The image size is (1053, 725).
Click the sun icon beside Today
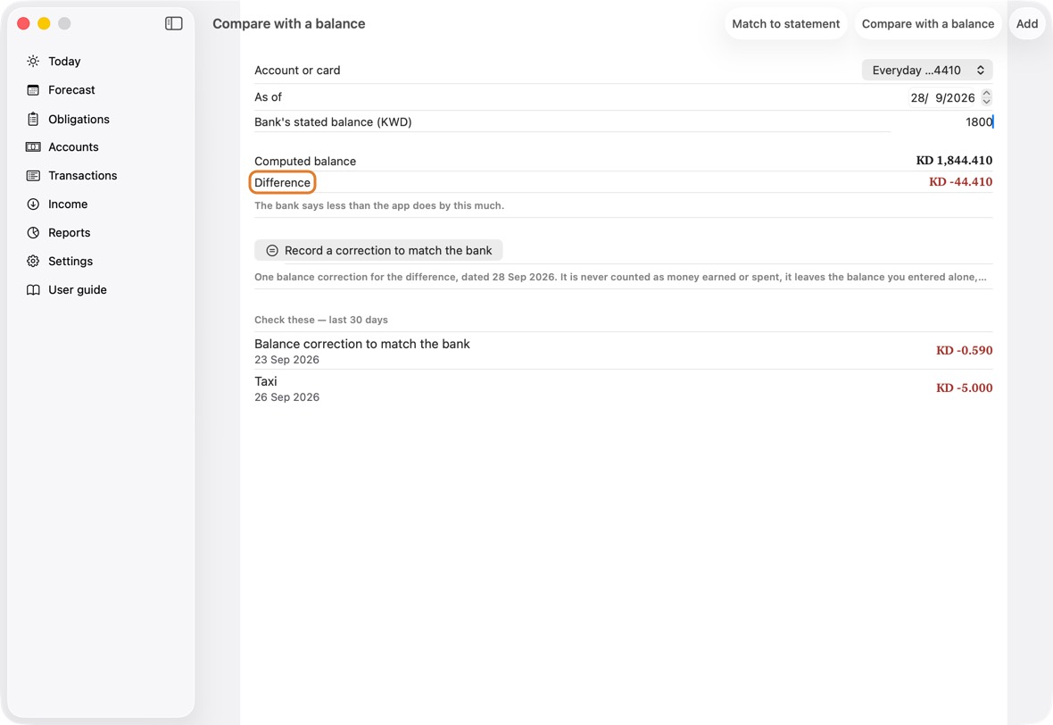(33, 61)
